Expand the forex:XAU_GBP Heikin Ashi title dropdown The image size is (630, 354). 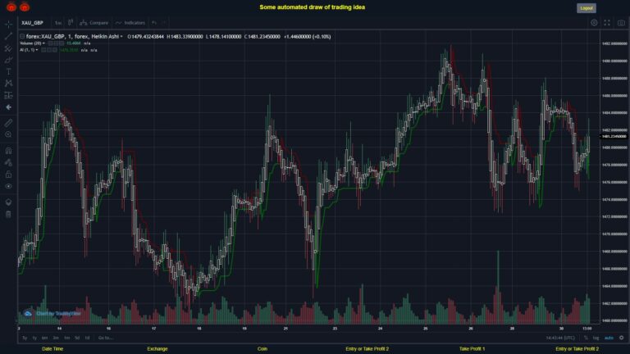tap(121, 37)
